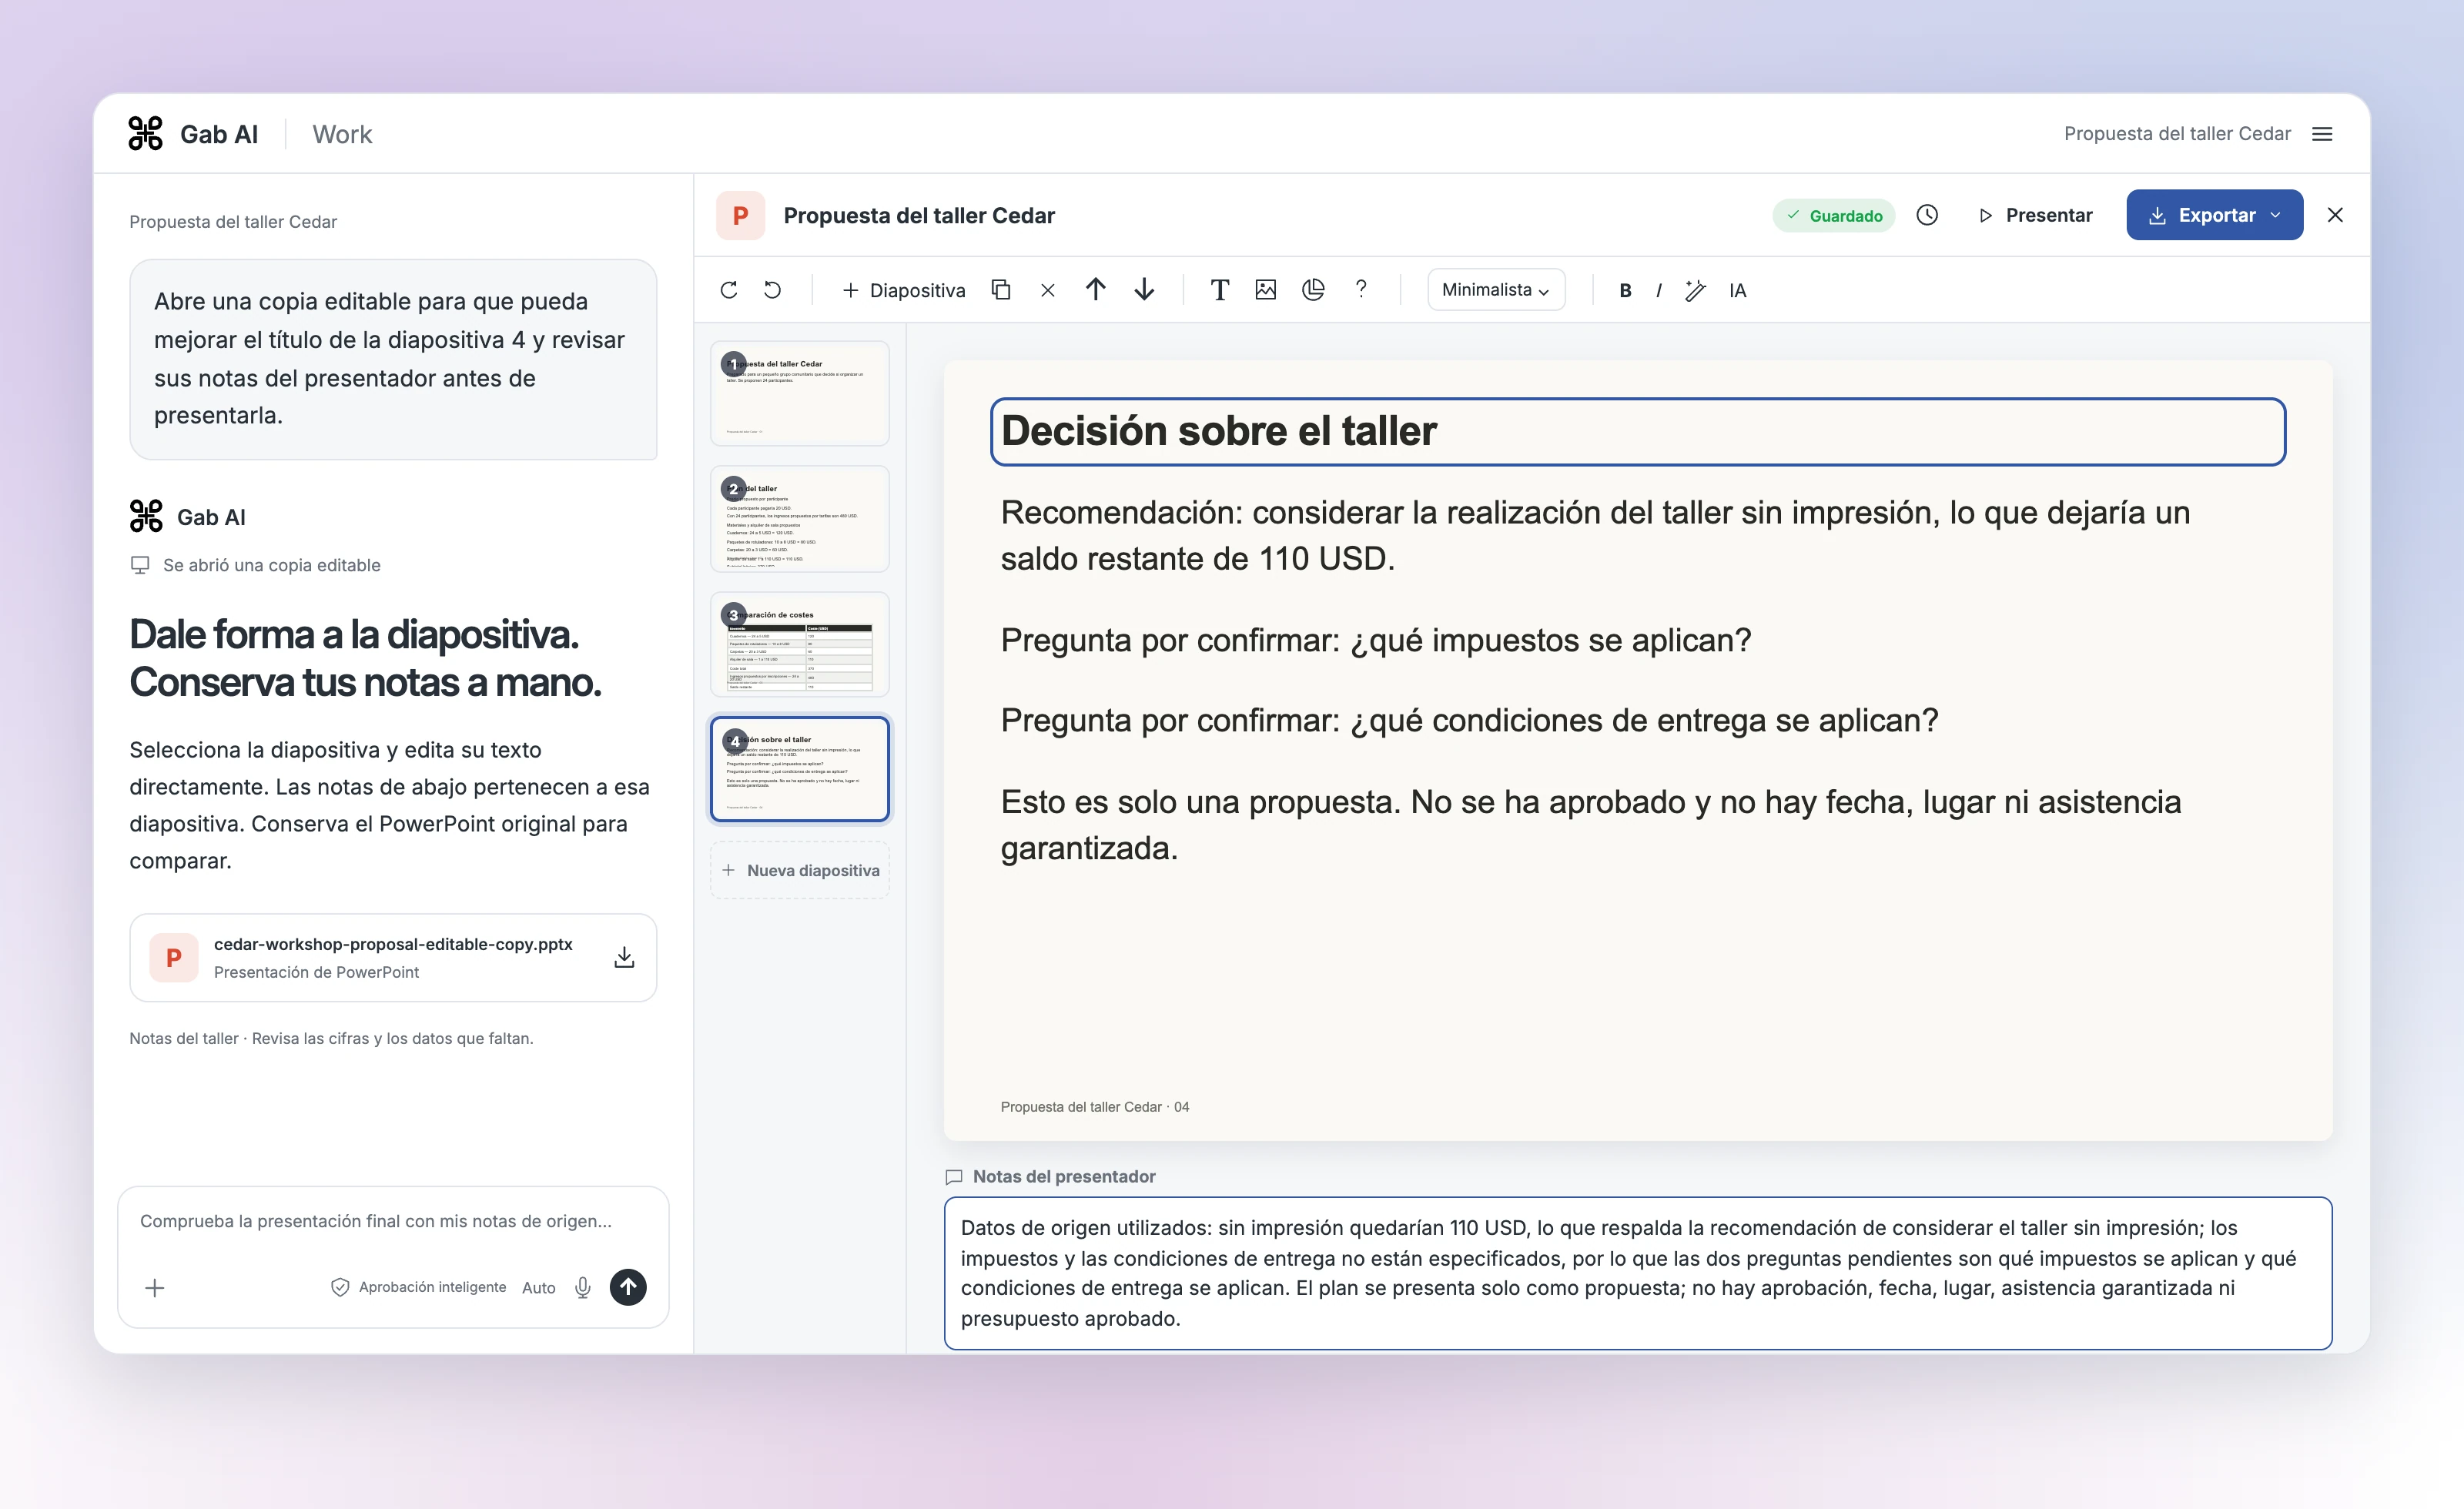The image size is (2464, 1509).
Task: Click Nueva diapositiva to add a slide
Action: tap(799, 870)
